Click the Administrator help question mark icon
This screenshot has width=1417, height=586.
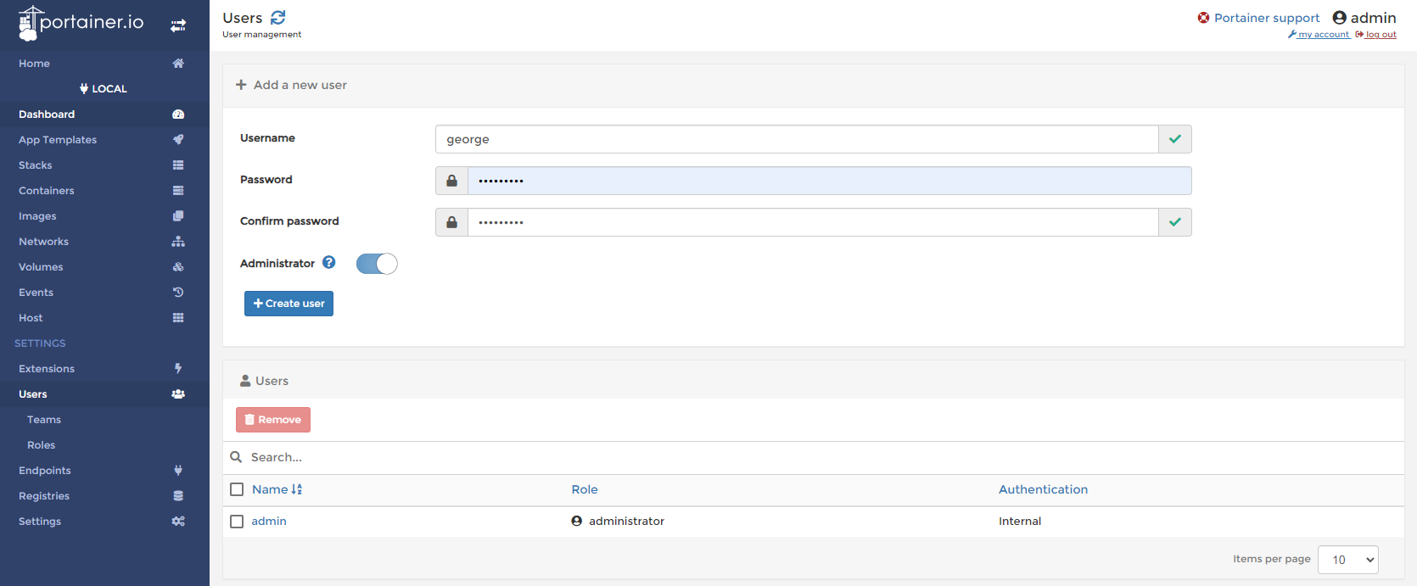329,263
